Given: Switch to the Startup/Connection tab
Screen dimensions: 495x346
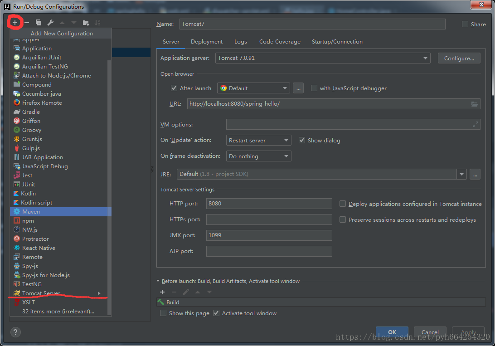Looking at the screenshot, I should [x=337, y=42].
